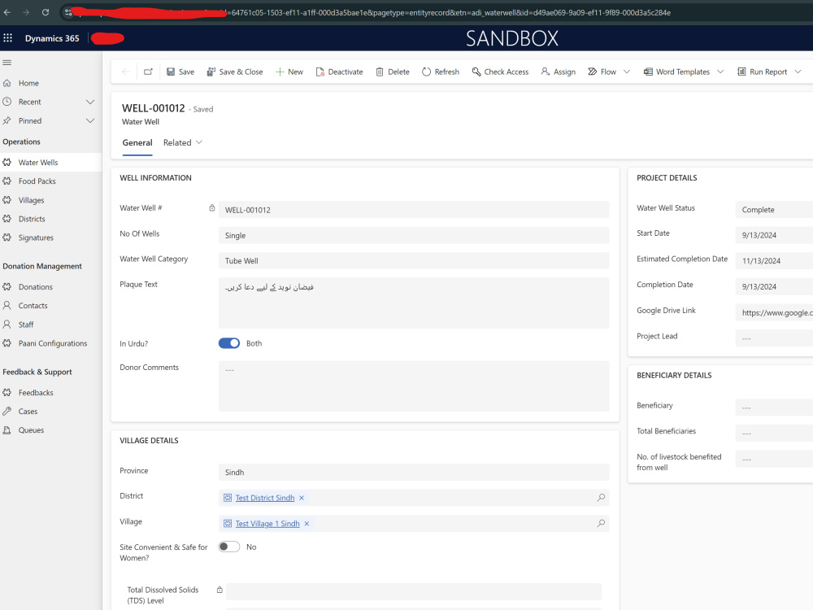The height and width of the screenshot is (610, 813).
Task: Open Donations in the sidebar
Action: pyautogui.click(x=50, y=287)
